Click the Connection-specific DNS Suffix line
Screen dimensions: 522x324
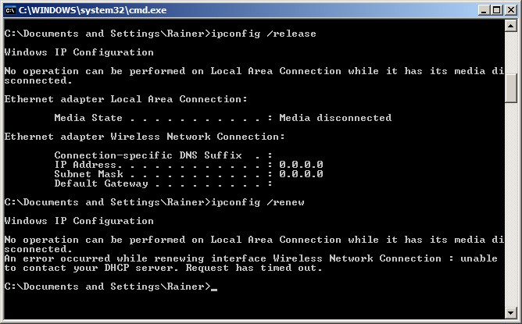(x=163, y=155)
